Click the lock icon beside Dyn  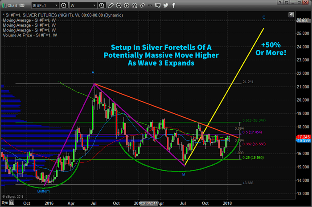(12, 203)
